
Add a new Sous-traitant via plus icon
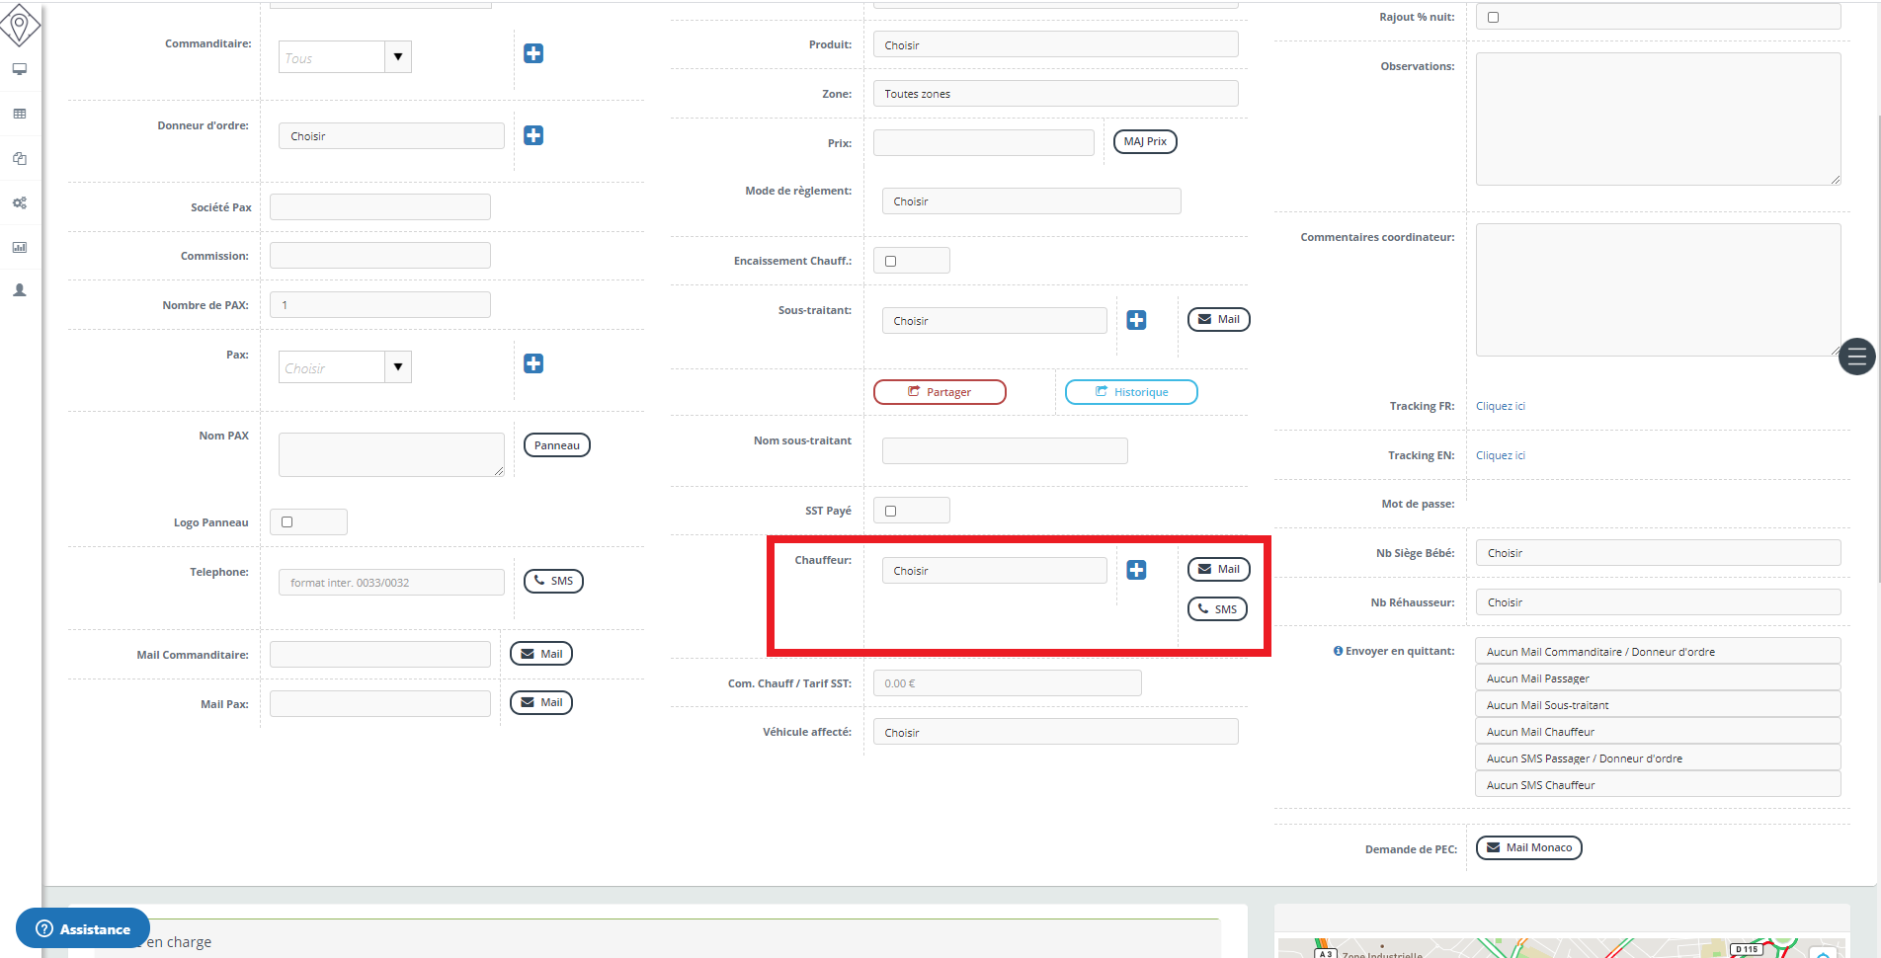pos(1136,320)
